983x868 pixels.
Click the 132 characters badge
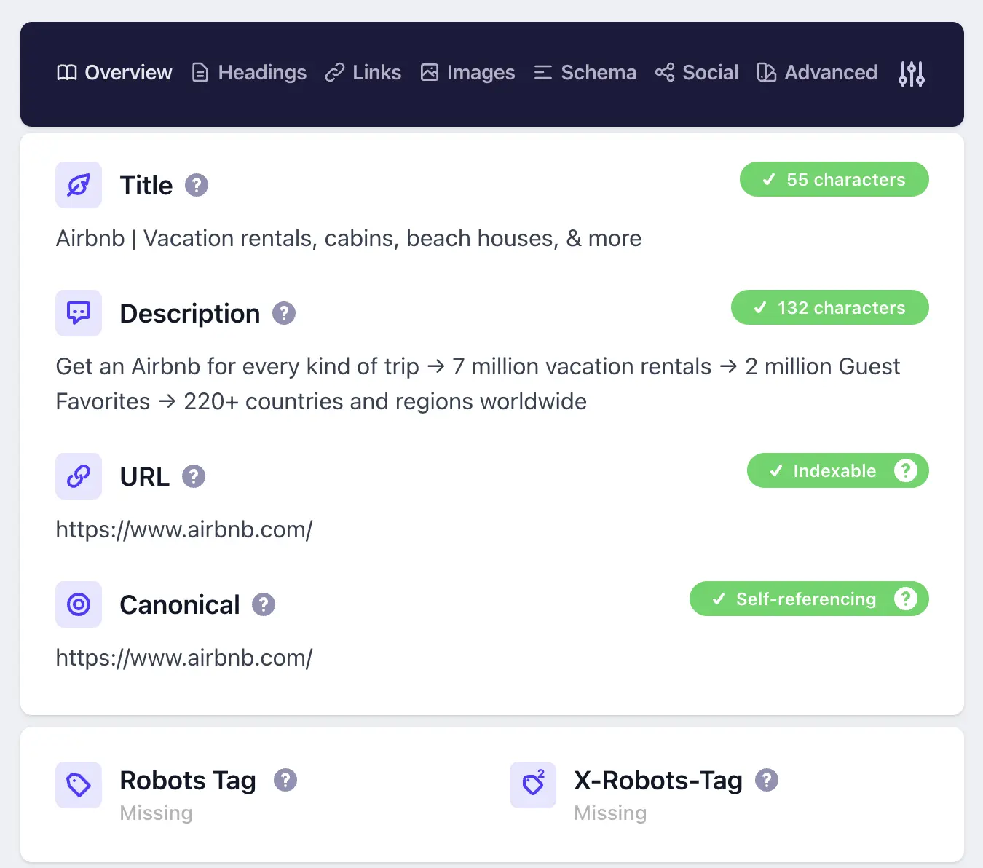click(830, 307)
